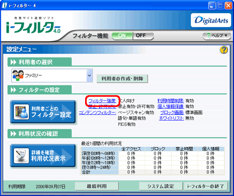The image size is (234, 196).
Task: Click フィルターの設定 section header
Action: [x=40, y=90]
